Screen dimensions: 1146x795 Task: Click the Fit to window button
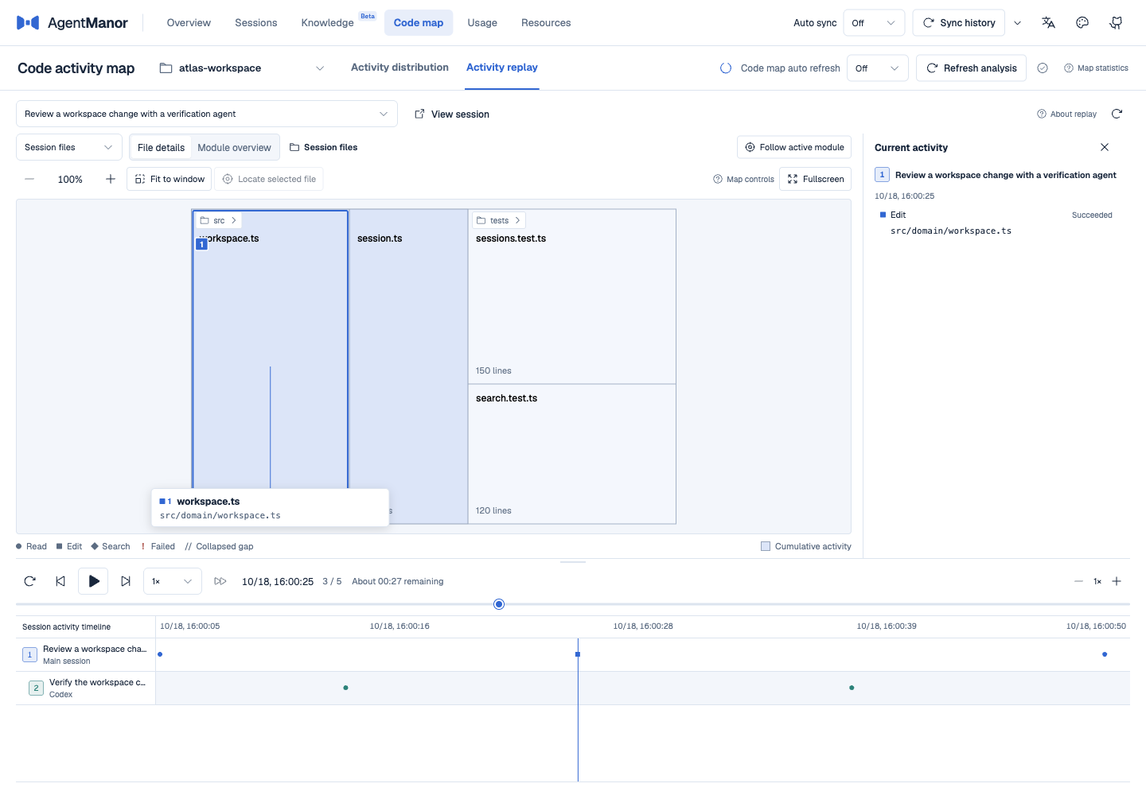170,179
